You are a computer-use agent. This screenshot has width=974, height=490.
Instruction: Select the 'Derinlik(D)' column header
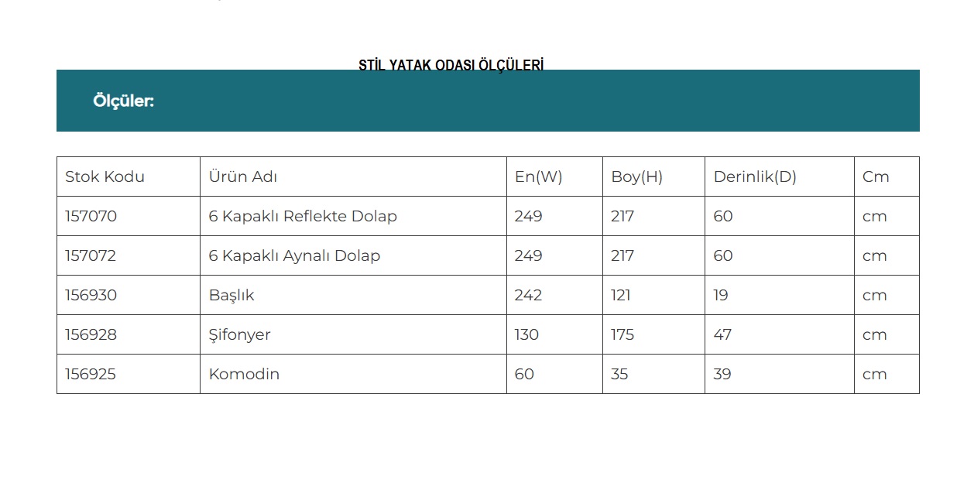coord(755,176)
